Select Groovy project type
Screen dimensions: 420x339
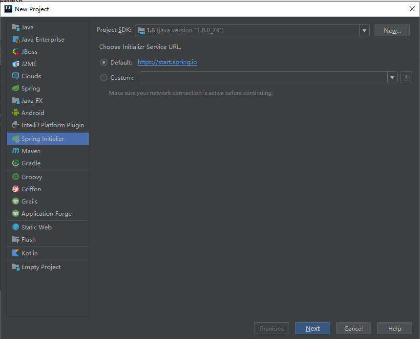(48, 177)
